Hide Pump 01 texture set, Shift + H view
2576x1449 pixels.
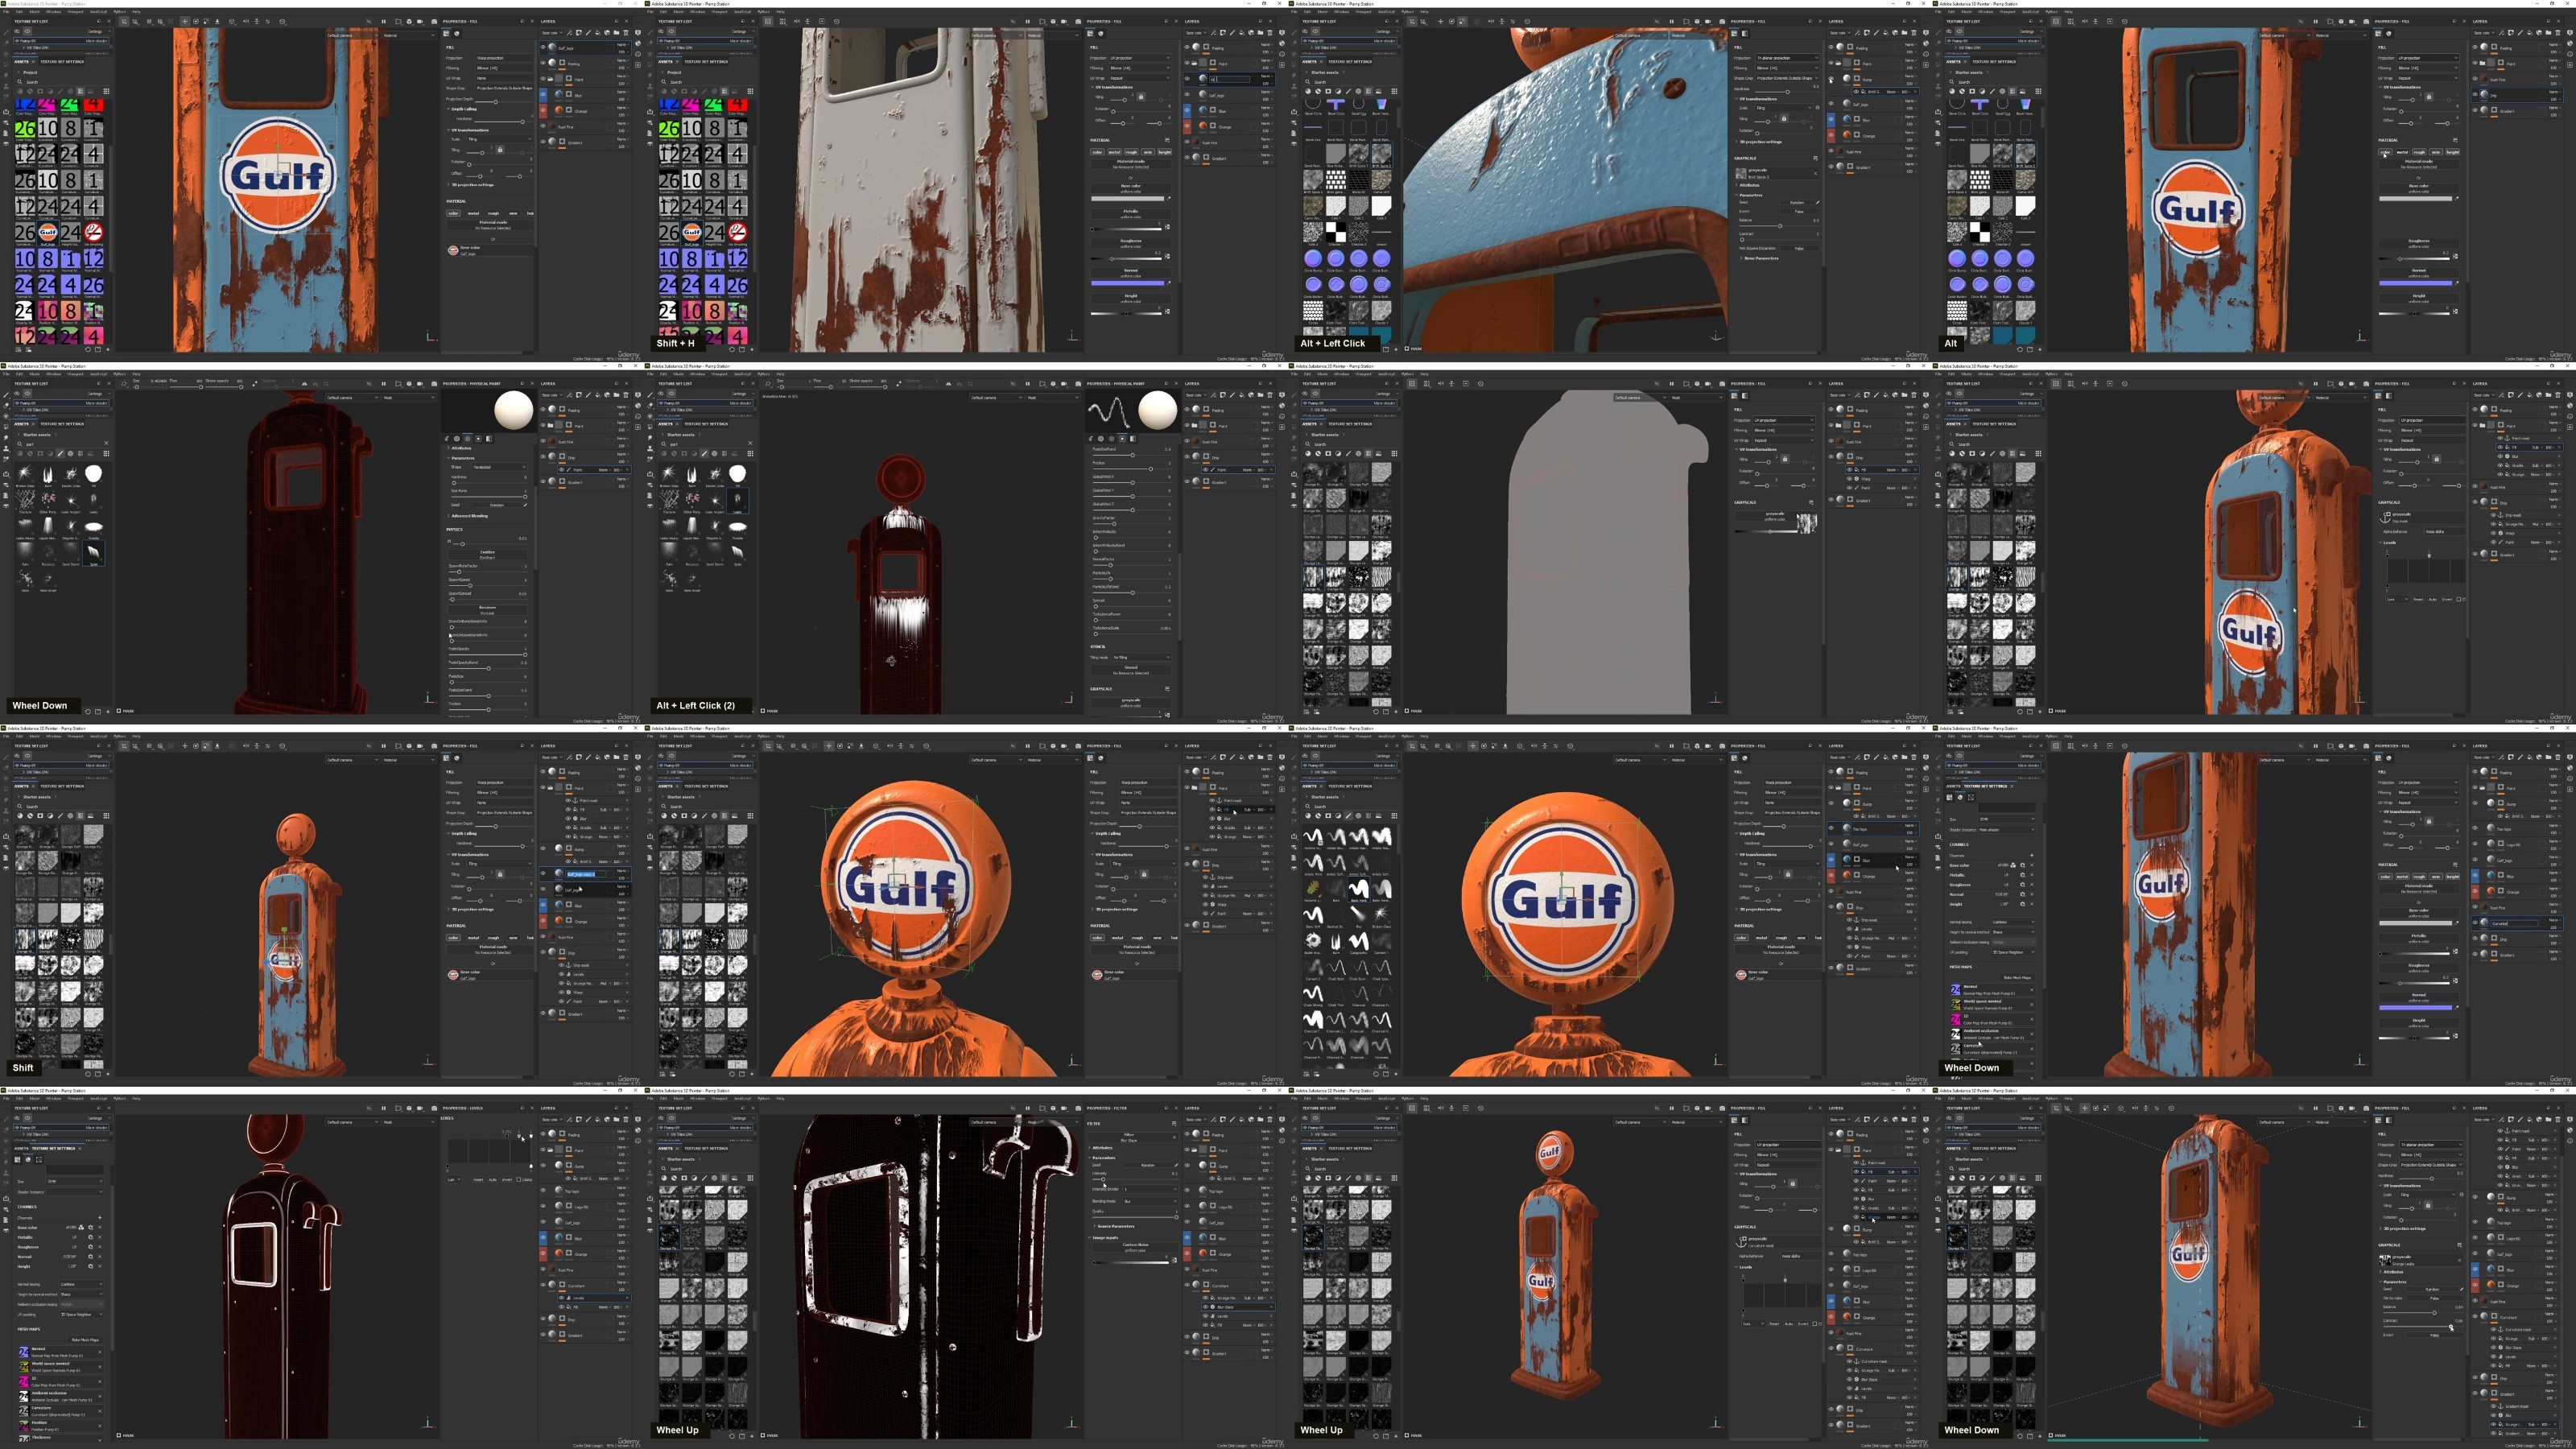(661, 41)
